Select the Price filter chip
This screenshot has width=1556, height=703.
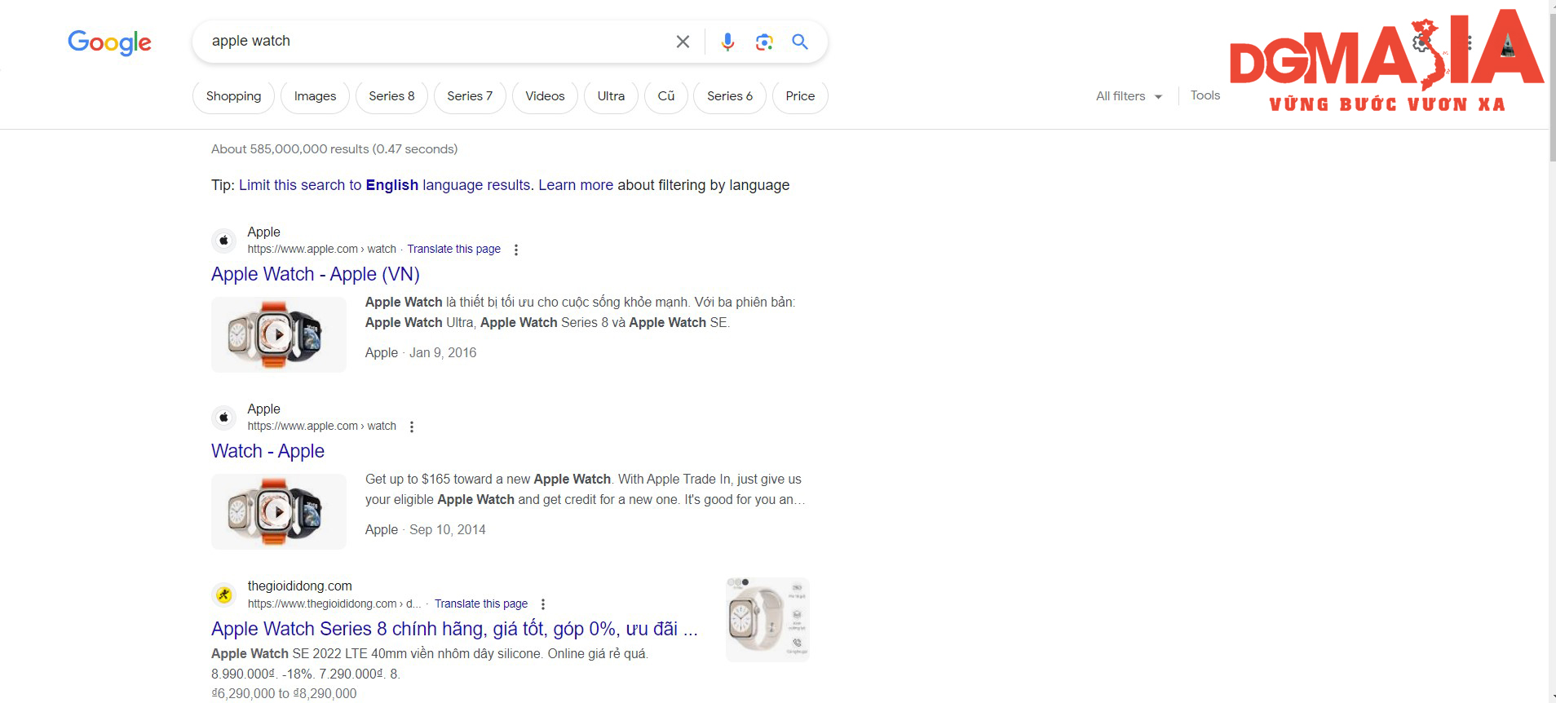point(800,96)
